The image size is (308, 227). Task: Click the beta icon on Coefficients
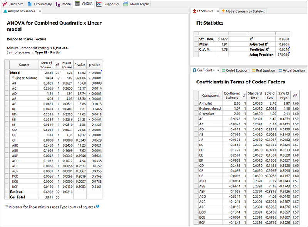(194, 70)
